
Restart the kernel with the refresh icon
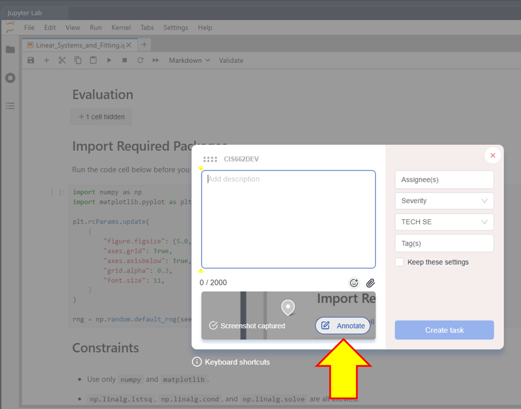(x=140, y=60)
